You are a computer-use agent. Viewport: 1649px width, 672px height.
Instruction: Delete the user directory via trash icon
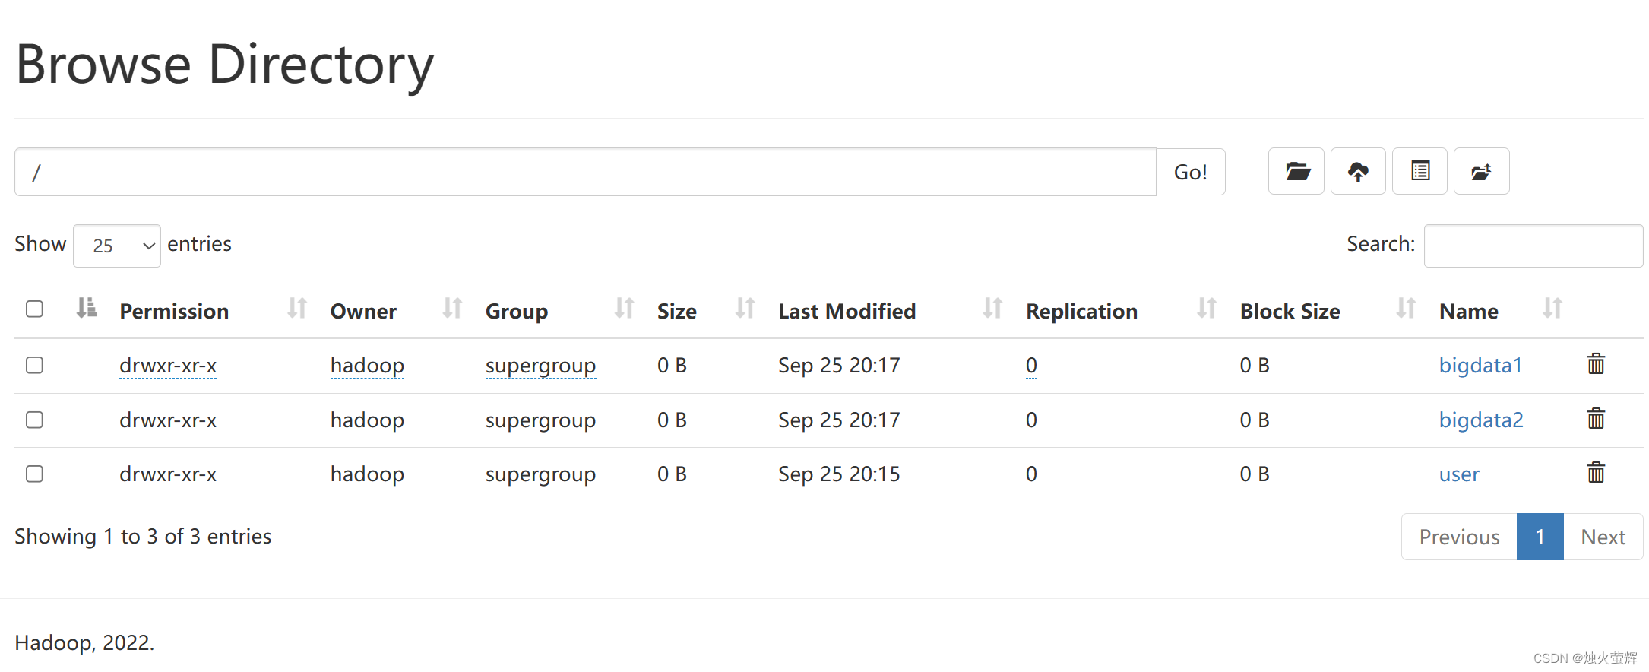click(1596, 473)
